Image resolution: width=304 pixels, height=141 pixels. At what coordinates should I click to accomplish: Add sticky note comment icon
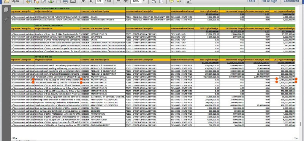pos(171,1)
